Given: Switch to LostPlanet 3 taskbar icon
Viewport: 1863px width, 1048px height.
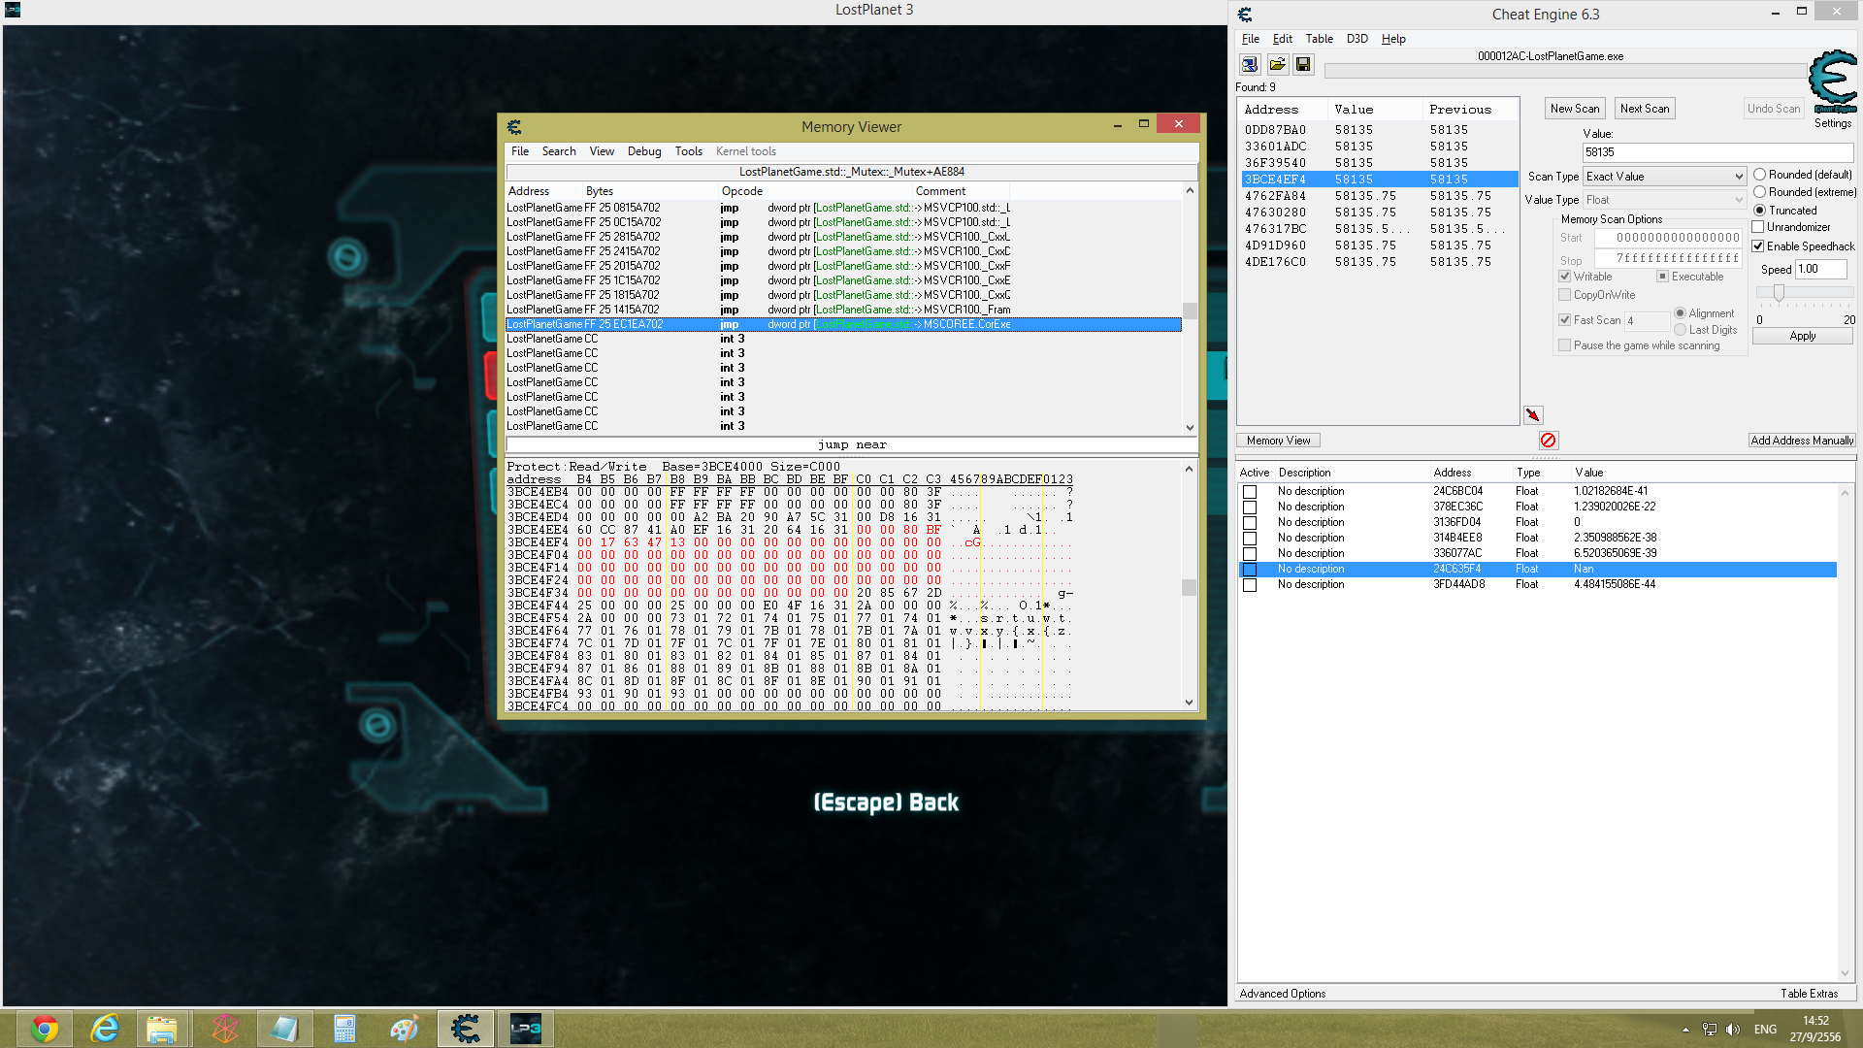Looking at the screenshot, I should [525, 1029].
